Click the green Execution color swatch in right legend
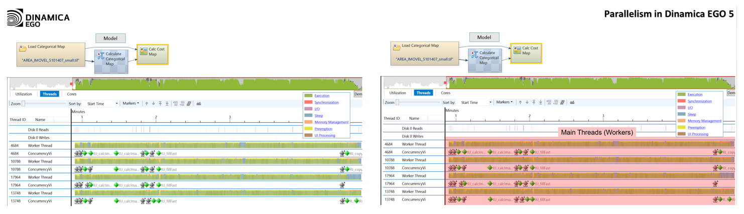The width and height of the screenshot is (744, 214). pyautogui.click(x=681, y=94)
